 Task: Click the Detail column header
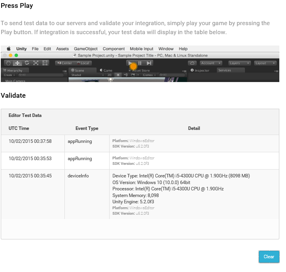coord(194,128)
